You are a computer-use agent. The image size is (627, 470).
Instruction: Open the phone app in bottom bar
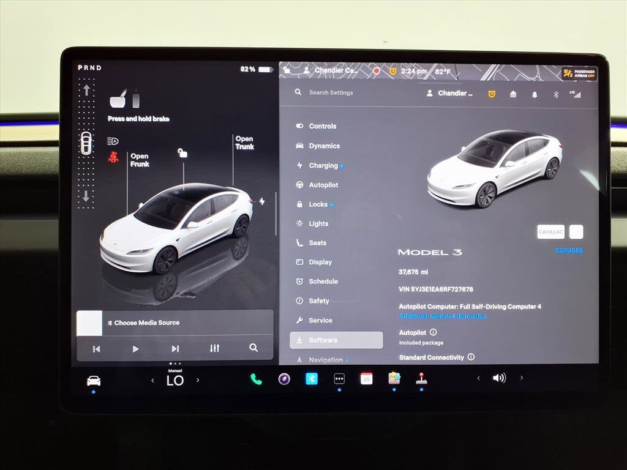256,379
